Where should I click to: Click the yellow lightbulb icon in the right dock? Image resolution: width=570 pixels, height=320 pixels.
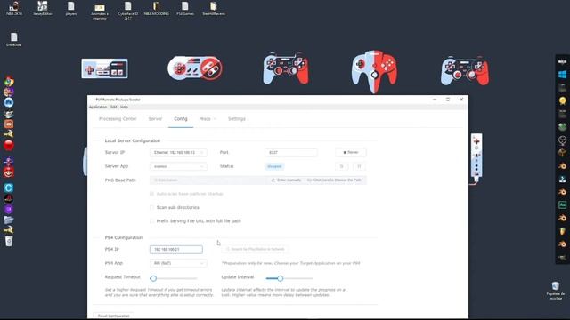562,100
